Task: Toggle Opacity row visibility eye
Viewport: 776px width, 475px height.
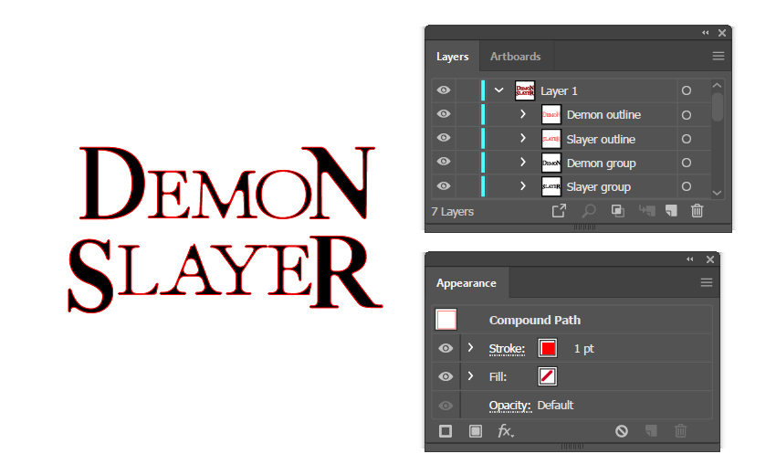Action: pyautogui.click(x=446, y=406)
